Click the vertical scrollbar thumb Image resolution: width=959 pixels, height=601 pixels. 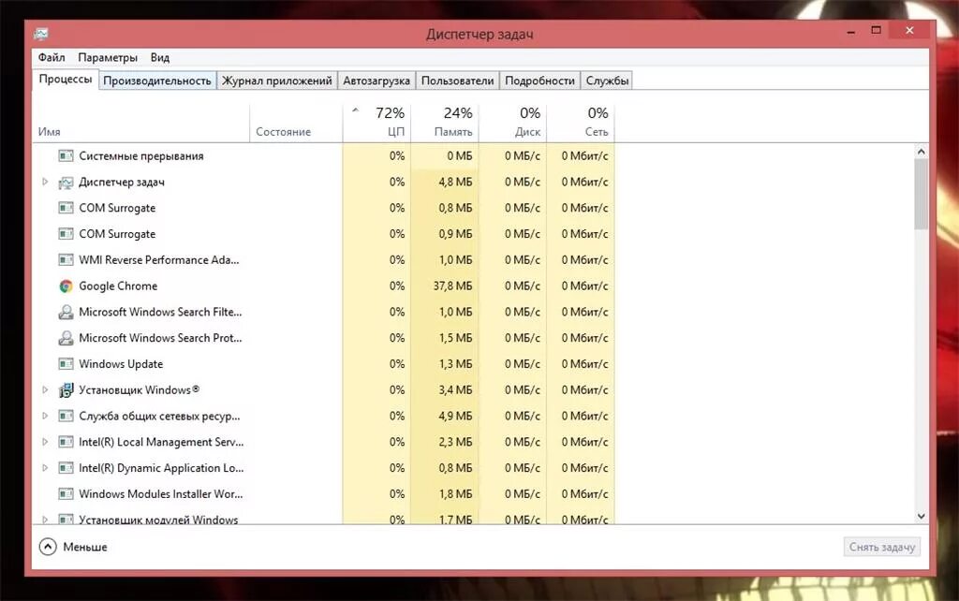pos(922,195)
